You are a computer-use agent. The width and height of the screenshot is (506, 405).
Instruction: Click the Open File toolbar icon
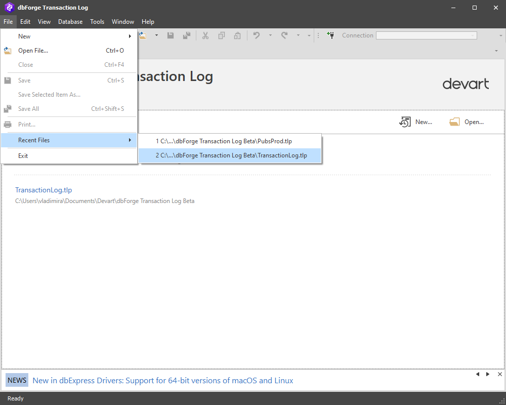143,35
